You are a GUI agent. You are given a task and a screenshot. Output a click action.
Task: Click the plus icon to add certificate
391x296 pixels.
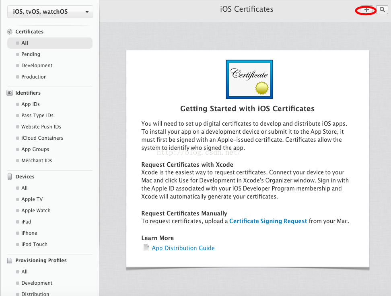(366, 10)
